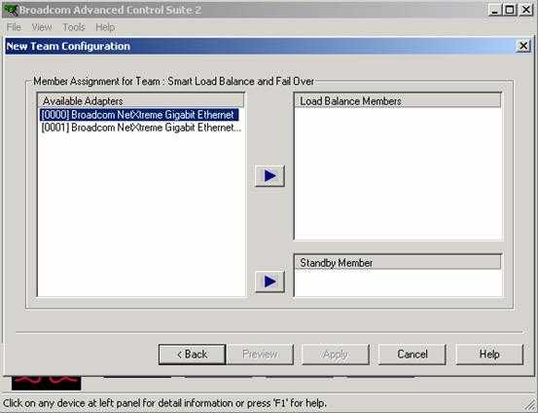538x413 pixels.
Task: Click the Available Adapters column header
Action: pos(141,100)
